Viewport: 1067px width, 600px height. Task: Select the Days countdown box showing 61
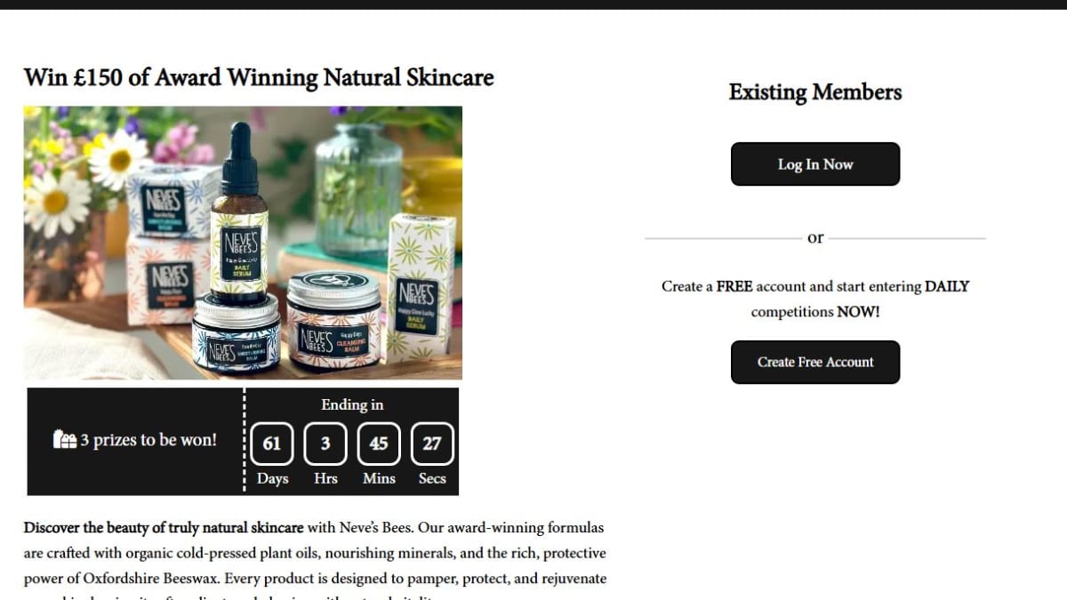272,444
